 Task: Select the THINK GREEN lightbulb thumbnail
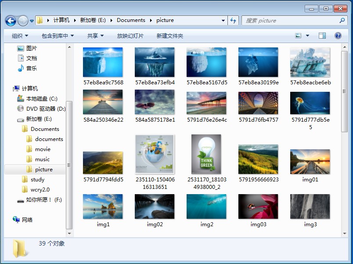[x=206, y=154]
